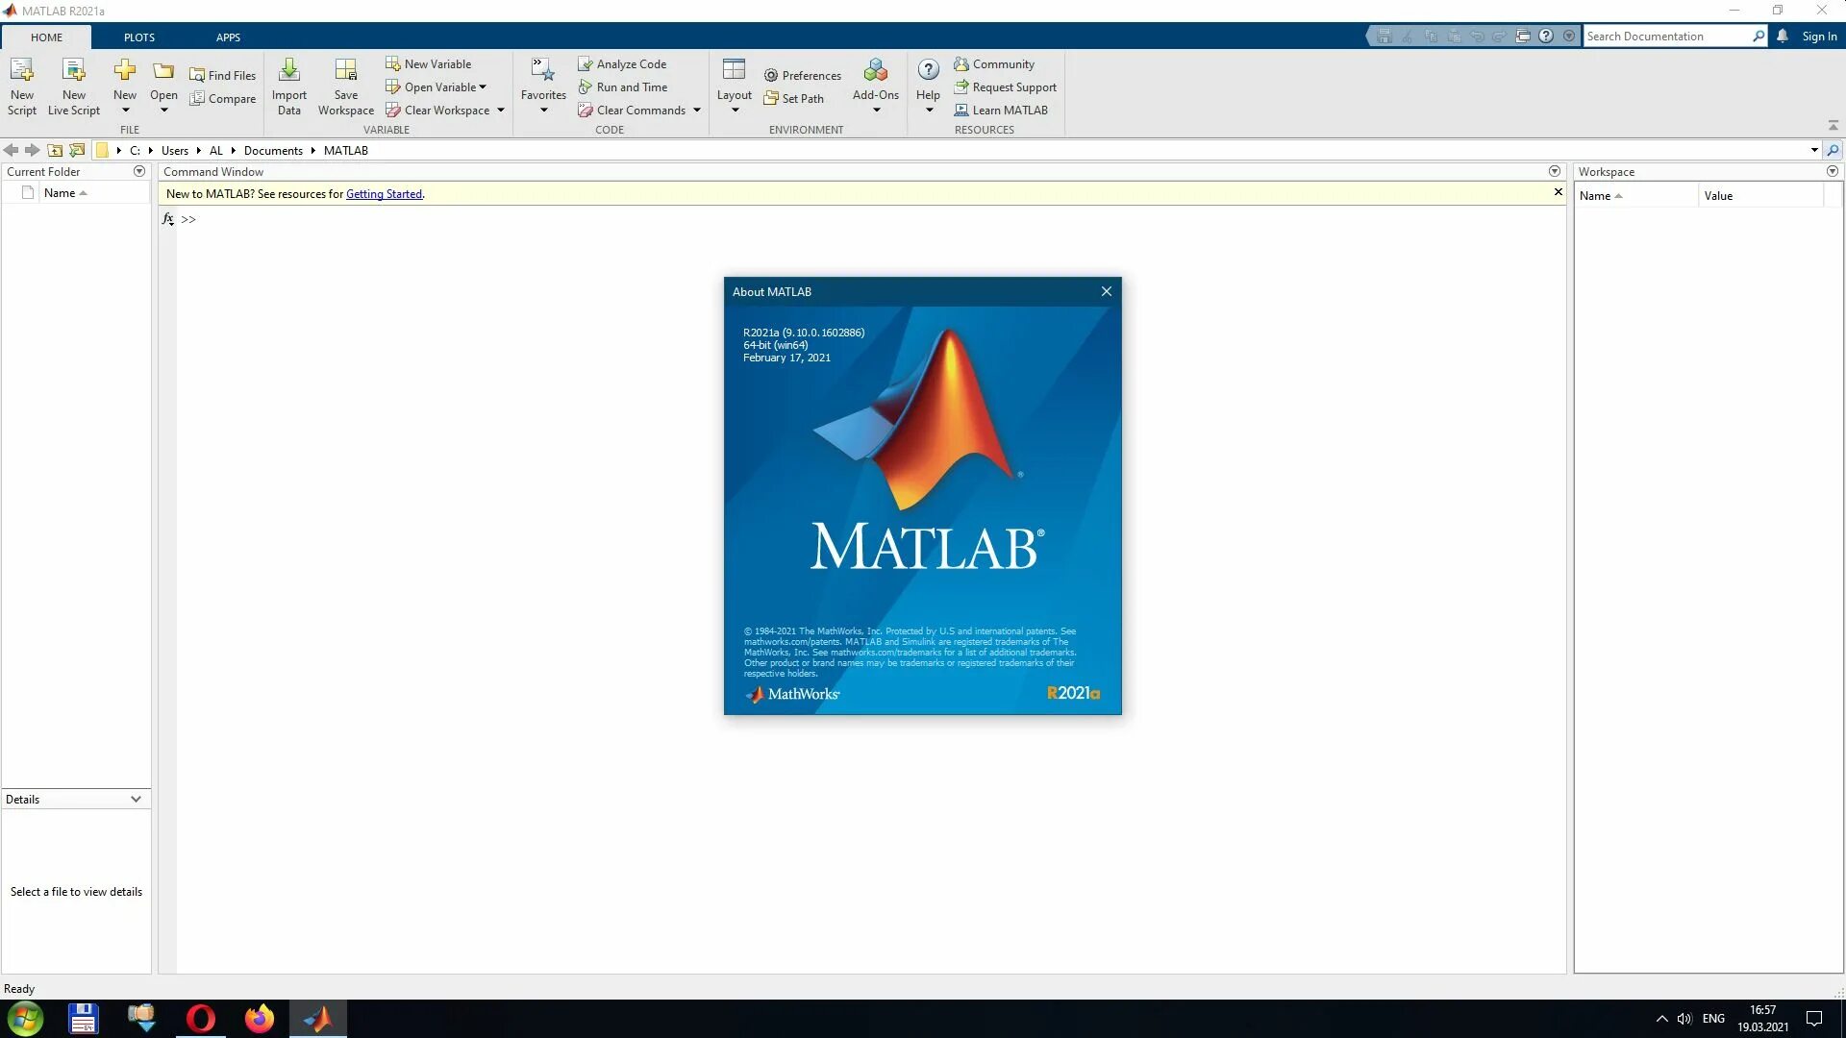Click the Save Workspace icon
The width and height of the screenshot is (1846, 1038).
pyautogui.click(x=345, y=71)
